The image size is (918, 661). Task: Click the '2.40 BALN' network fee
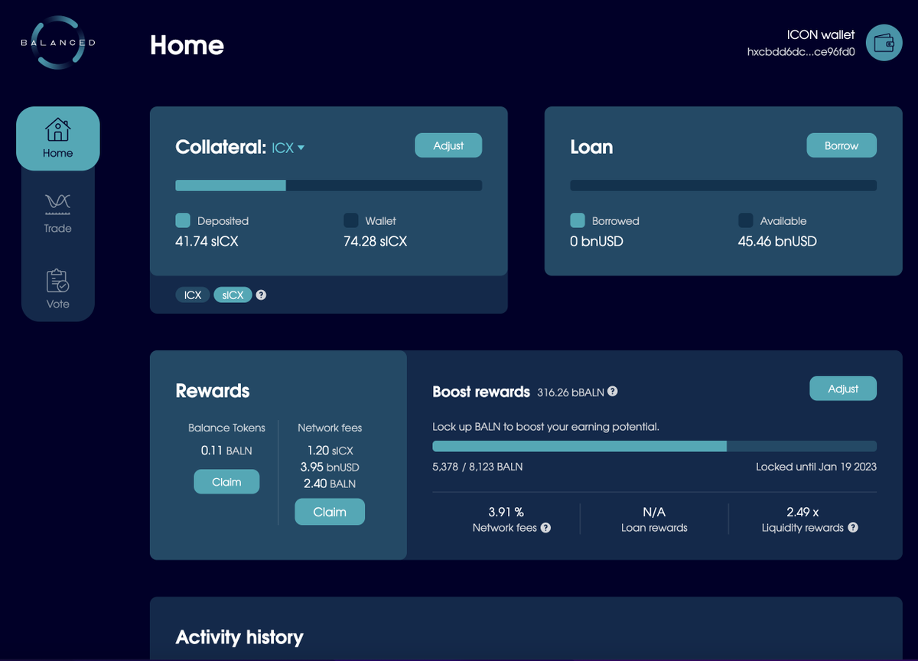pos(330,484)
